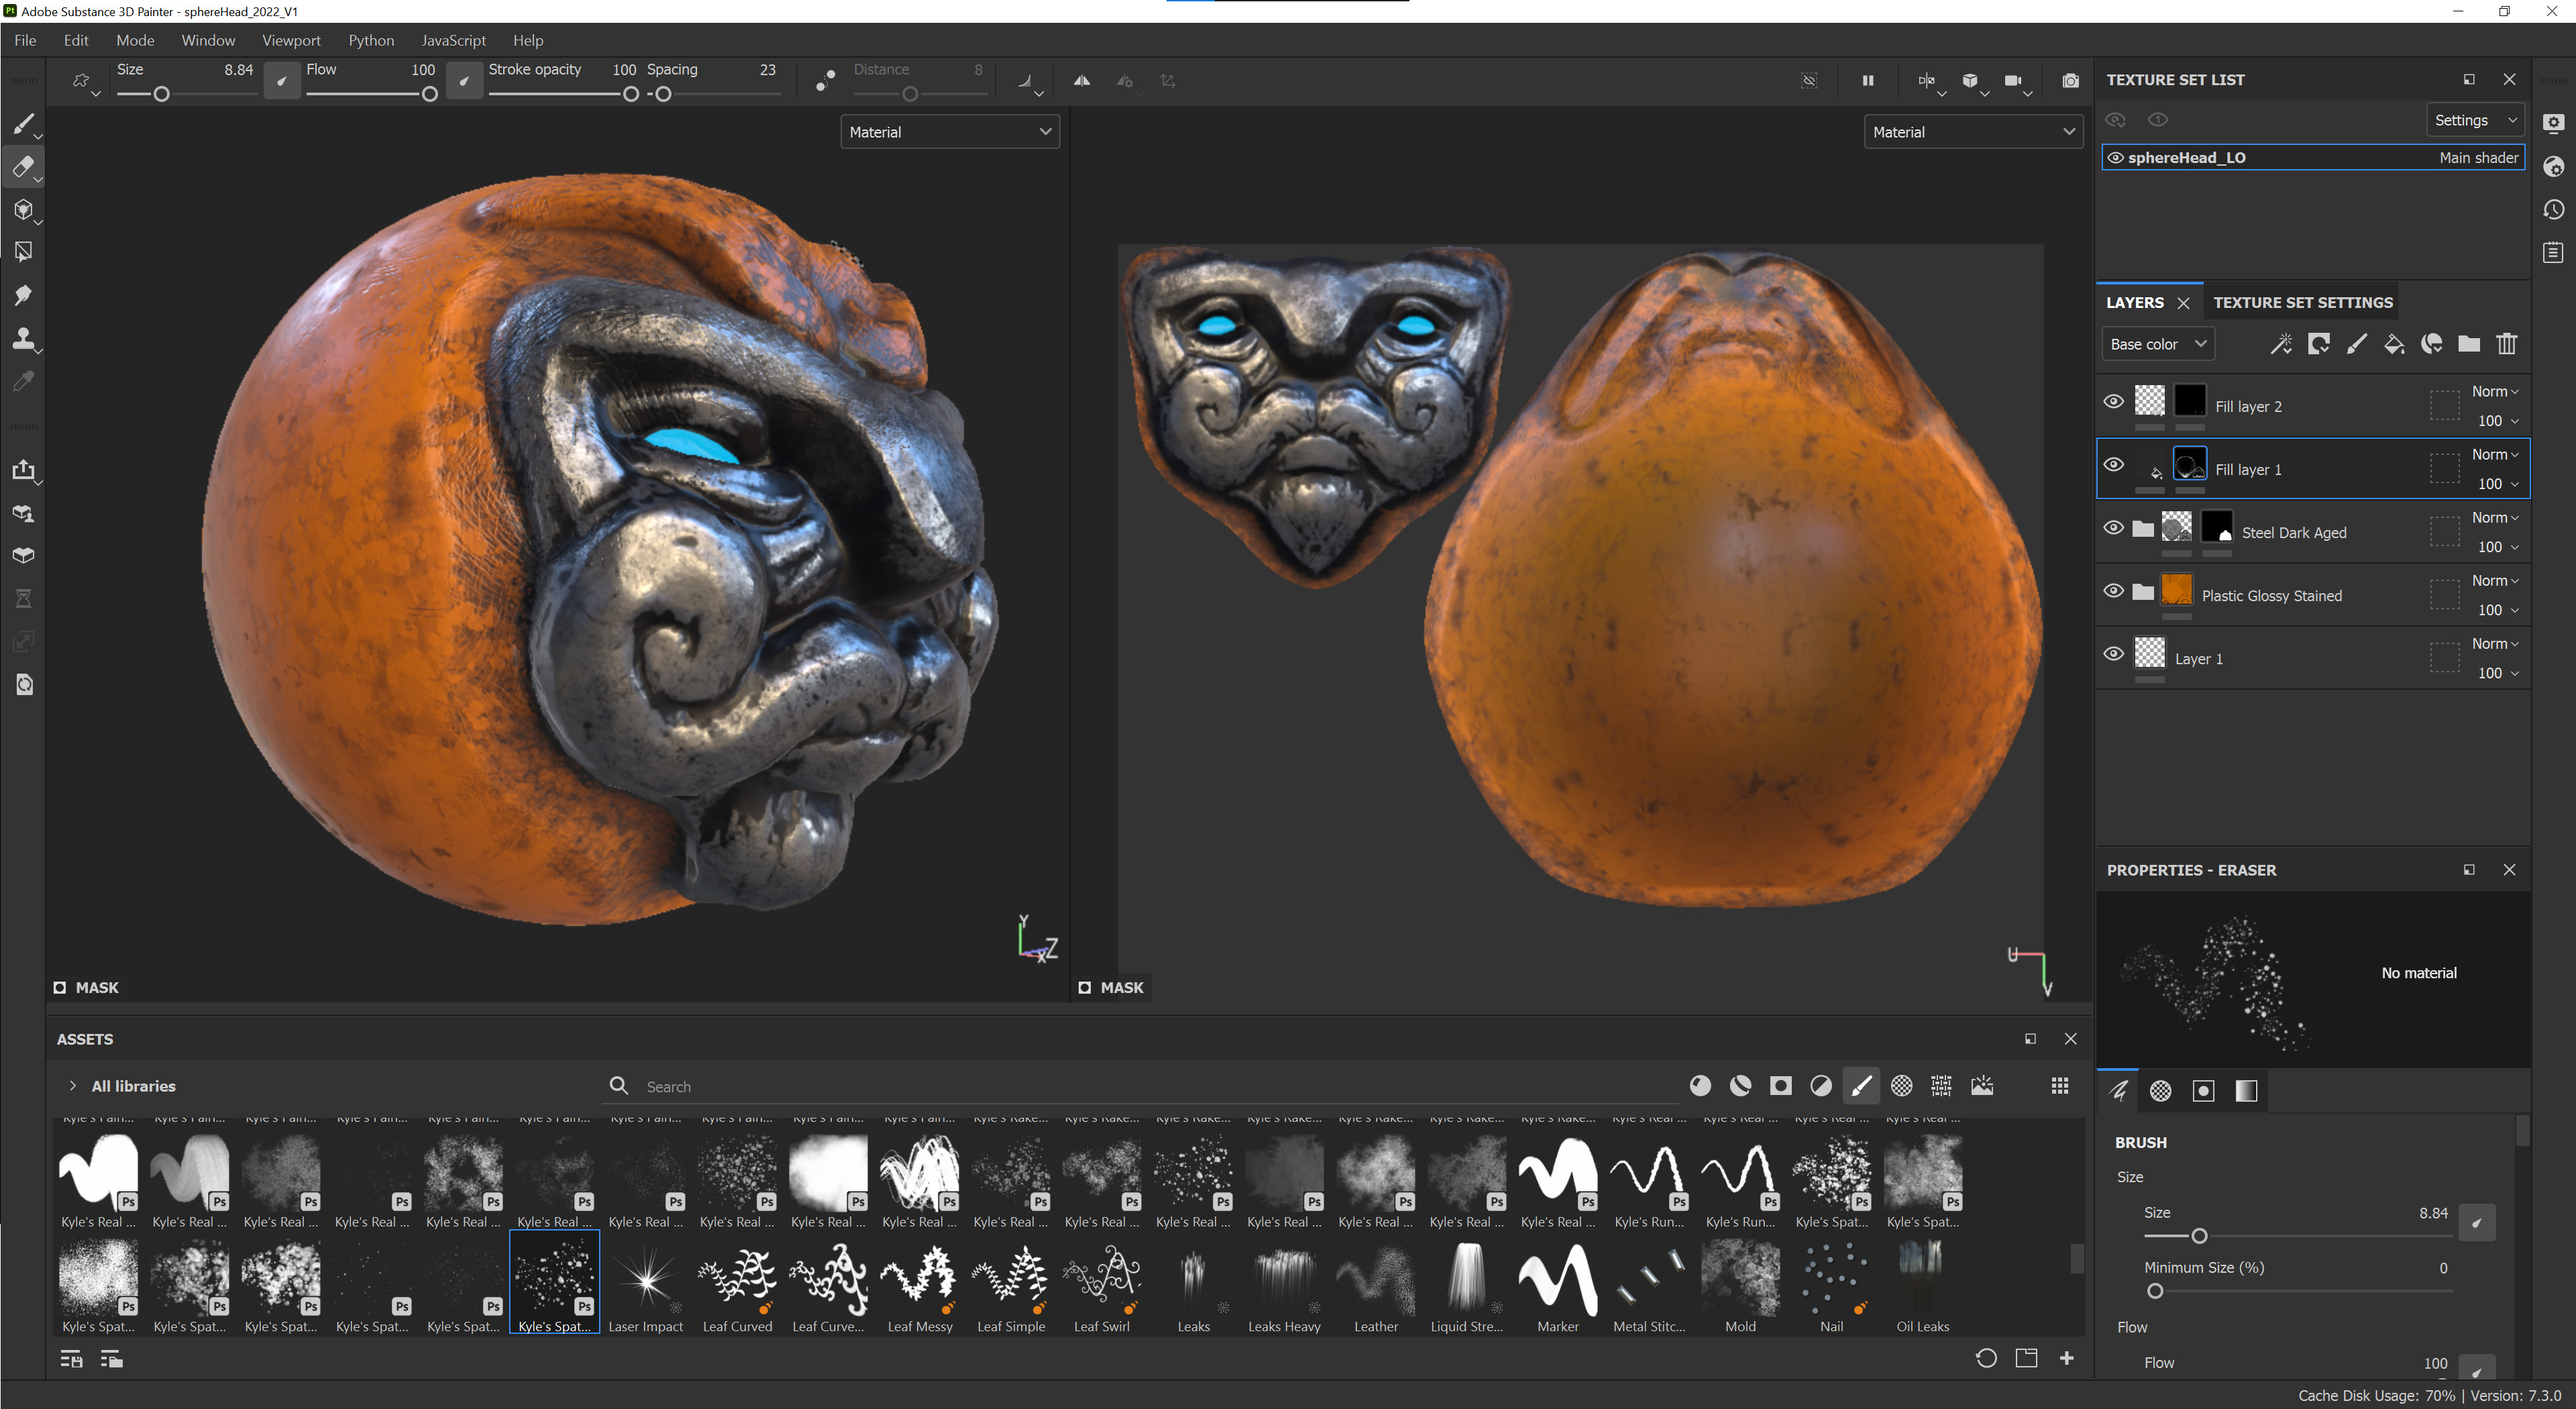The image size is (2576, 1409).
Task: Click the add fill layer icon
Action: (2394, 344)
